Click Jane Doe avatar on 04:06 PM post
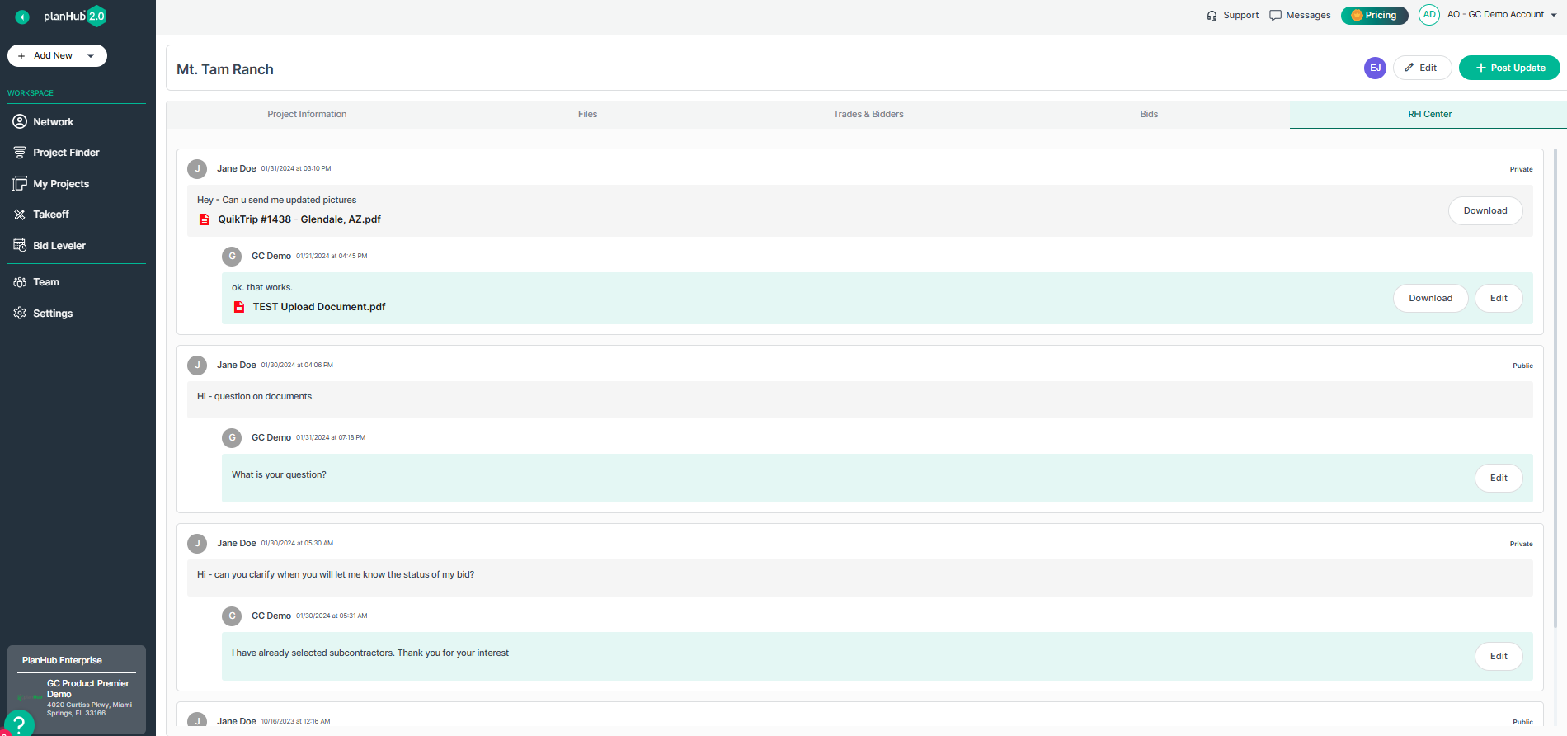The height and width of the screenshot is (736, 1567). tap(197, 366)
